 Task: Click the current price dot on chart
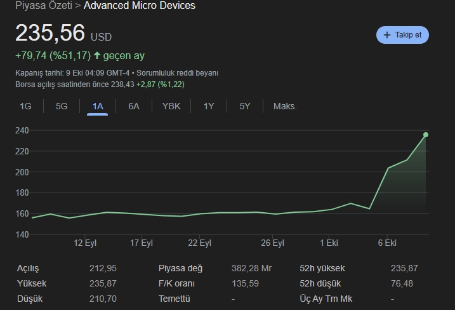pyautogui.click(x=426, y=135)
